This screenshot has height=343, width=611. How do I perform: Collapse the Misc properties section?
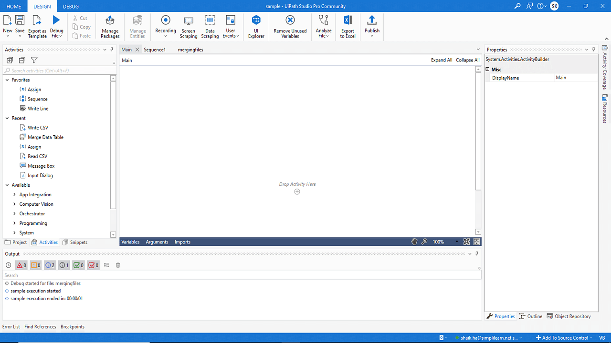point(488,70)
